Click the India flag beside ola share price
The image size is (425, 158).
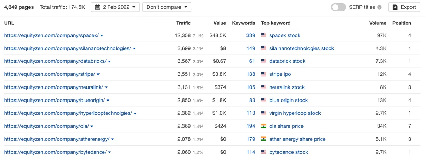263,126
